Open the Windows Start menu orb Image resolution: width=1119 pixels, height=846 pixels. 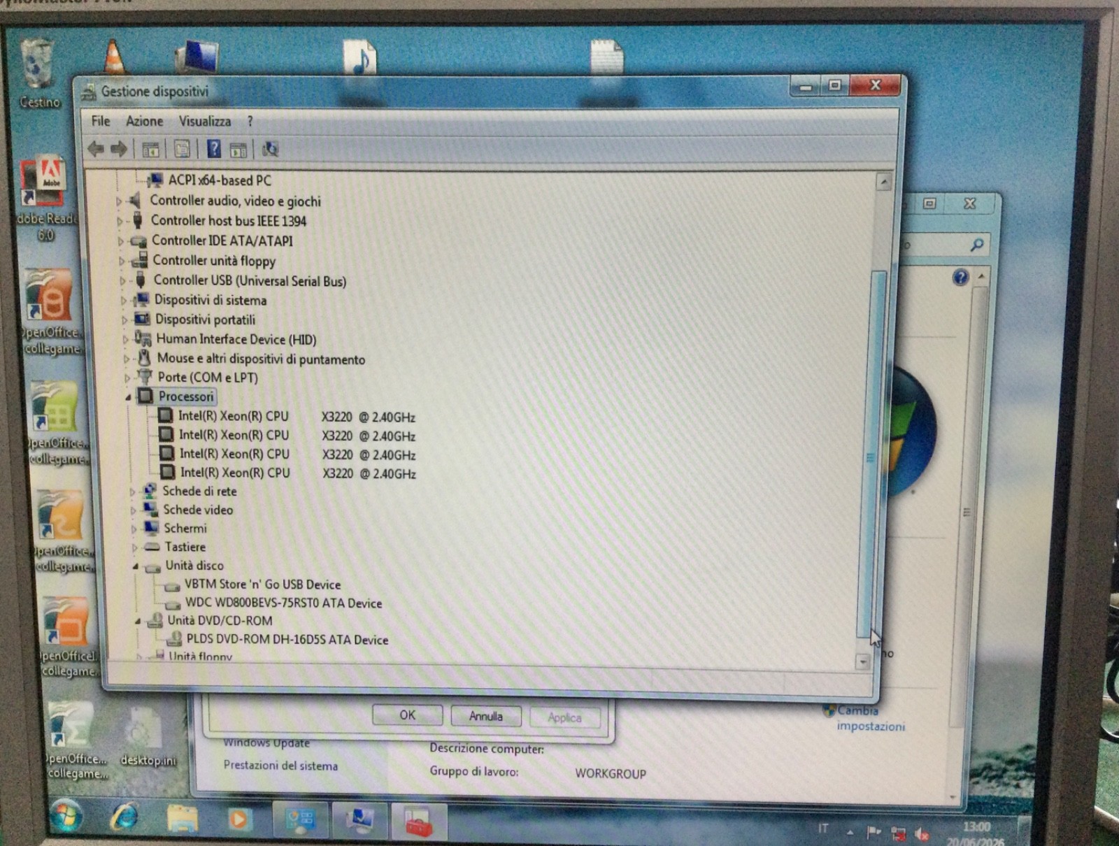tap(66, 815)
